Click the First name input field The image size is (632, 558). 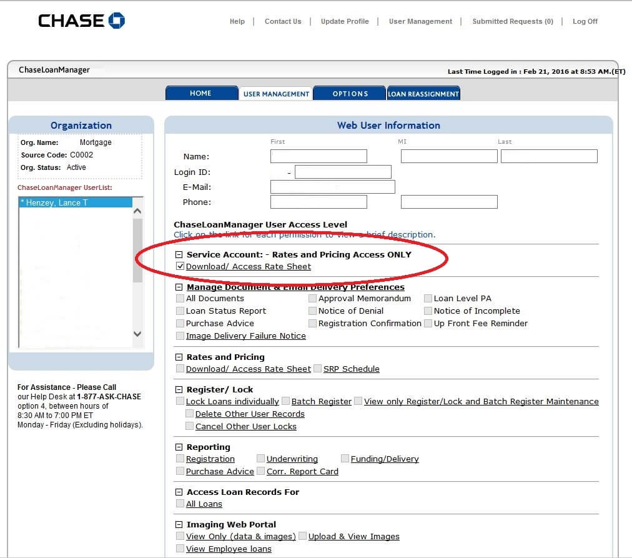click(318, 156)
